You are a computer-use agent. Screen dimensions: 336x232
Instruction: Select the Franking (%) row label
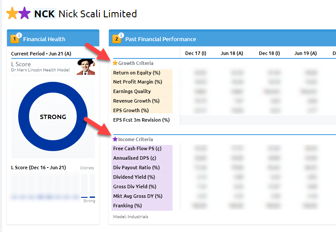click(127, 206)
